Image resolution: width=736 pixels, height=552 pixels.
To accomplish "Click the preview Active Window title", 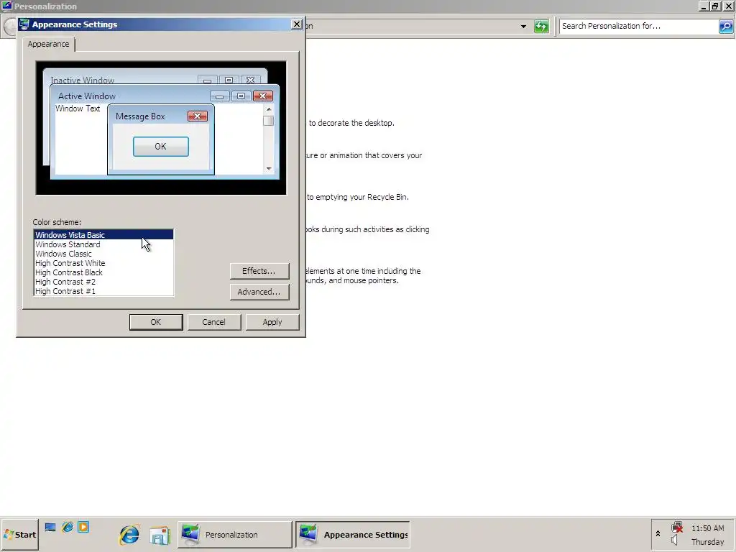I will click(87, 96).
